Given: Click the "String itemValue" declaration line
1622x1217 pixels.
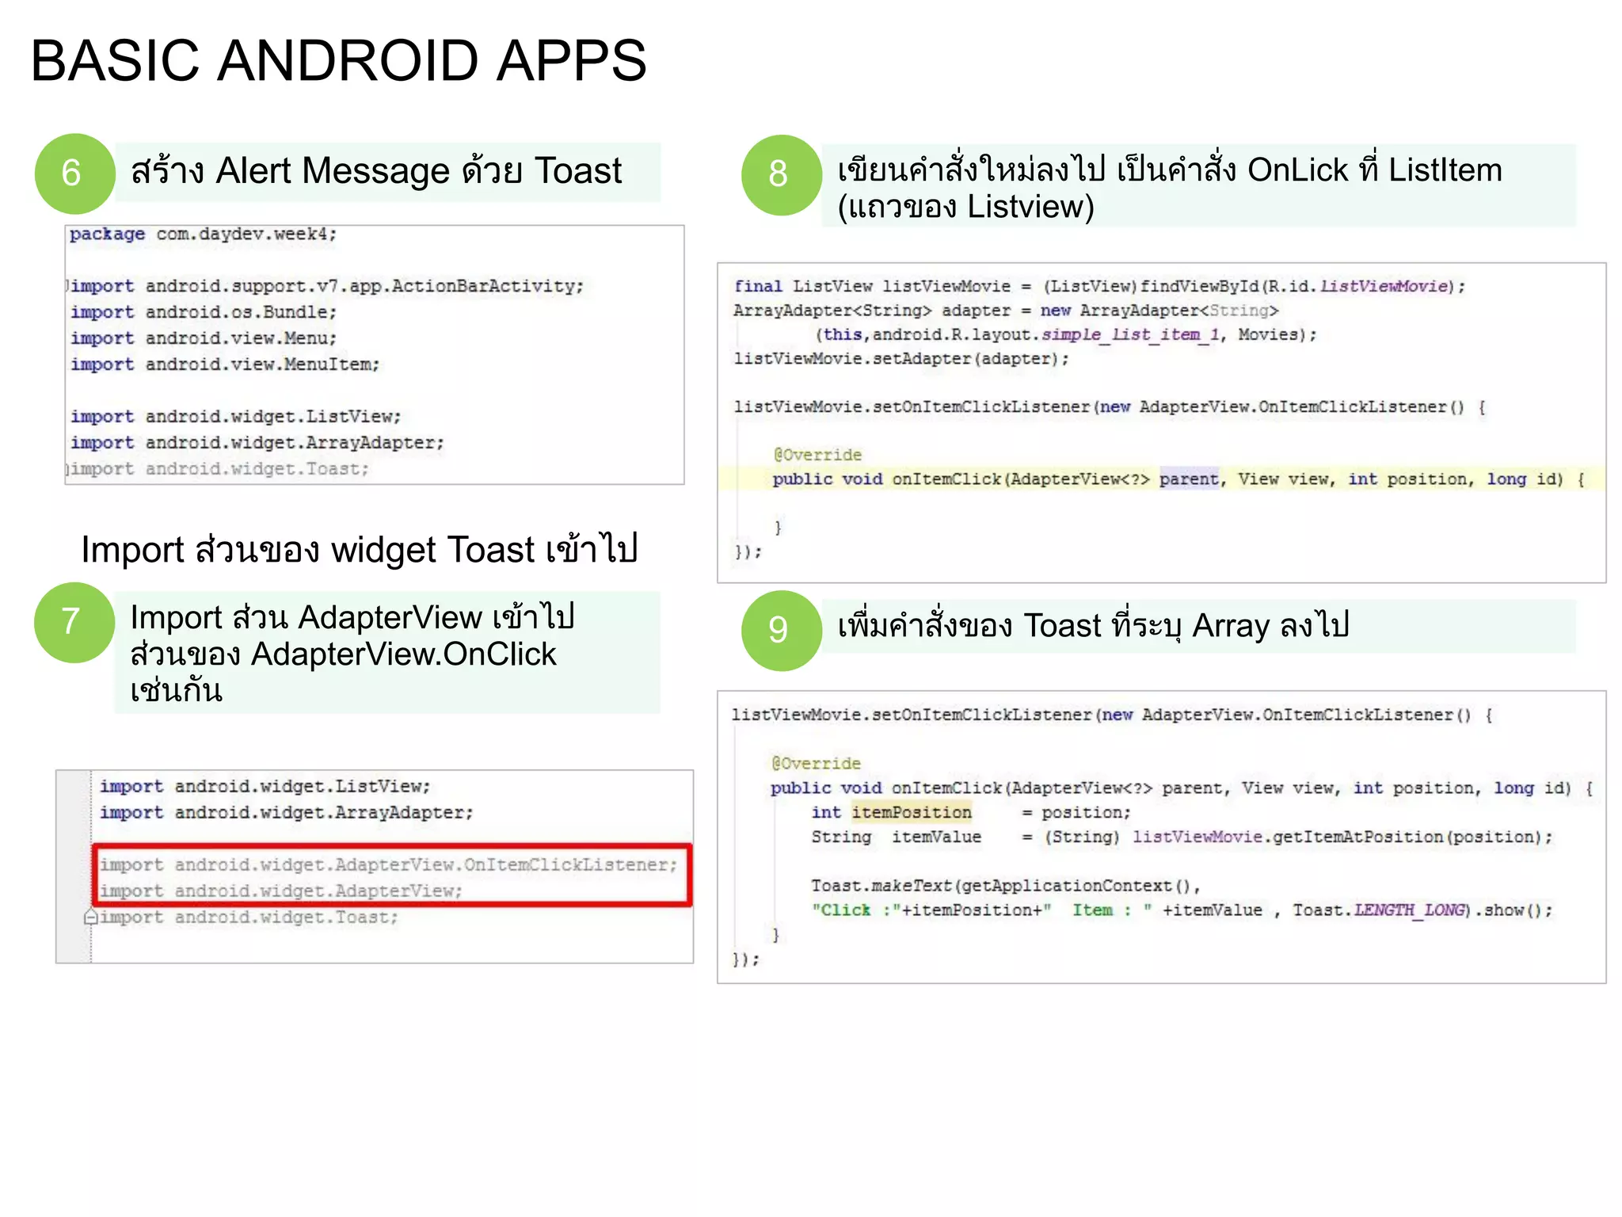Looking at the screenshot, I should (x=1182, y=837).
